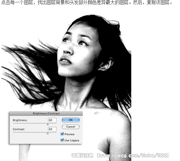Viewport: 180px width, 161px height.
Task: Click the Chinese instruction text at top
Action: click(x=87, y=2)
